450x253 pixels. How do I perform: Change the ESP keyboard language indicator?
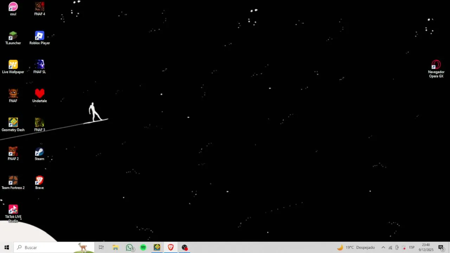412,247
